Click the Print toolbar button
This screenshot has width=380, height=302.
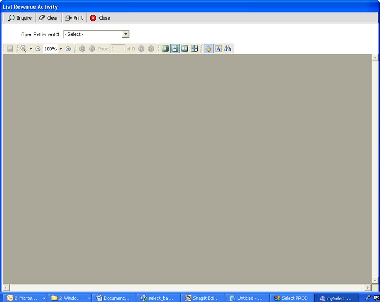click(x=74, y=18)
